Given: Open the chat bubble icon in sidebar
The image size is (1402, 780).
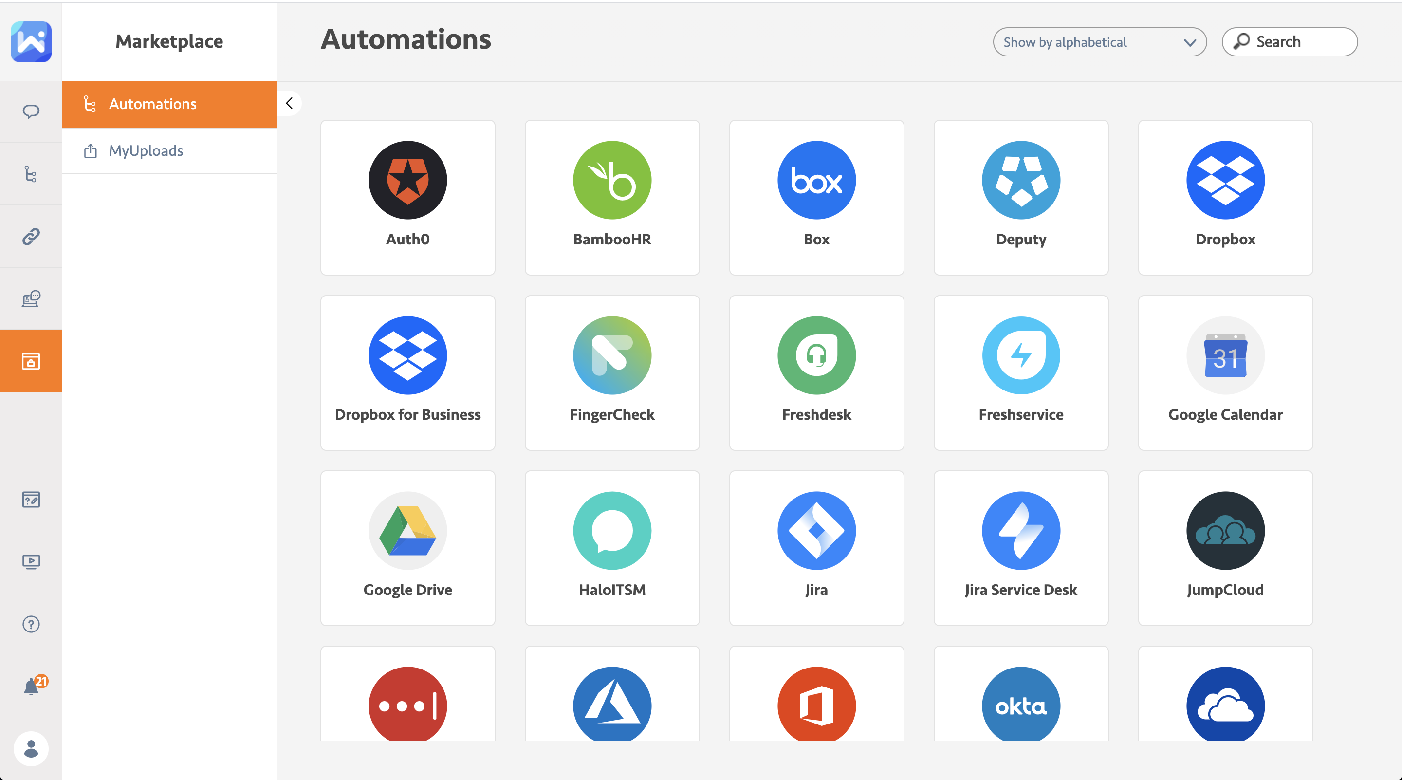Looking at the screenshot, I should (31, 111).
